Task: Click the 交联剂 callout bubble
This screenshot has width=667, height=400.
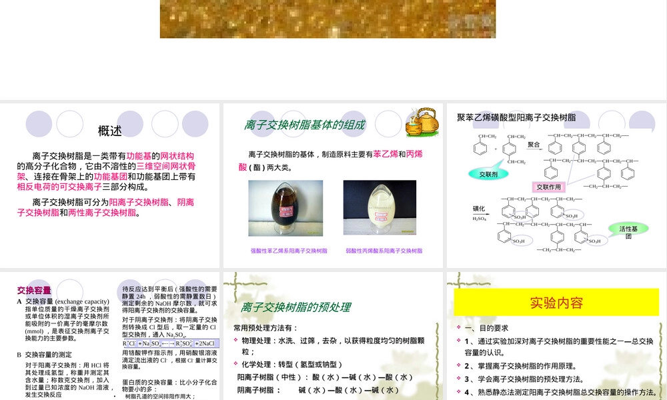Action: coord(488,173)
